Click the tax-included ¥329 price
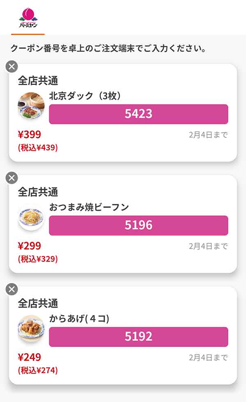Screen dimensions: 246x402 tap(38, 259)
